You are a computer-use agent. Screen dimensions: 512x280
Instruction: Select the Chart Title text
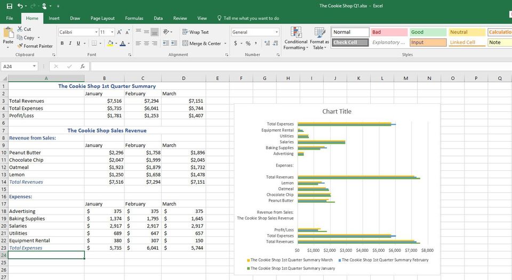[x=337, y=111]
